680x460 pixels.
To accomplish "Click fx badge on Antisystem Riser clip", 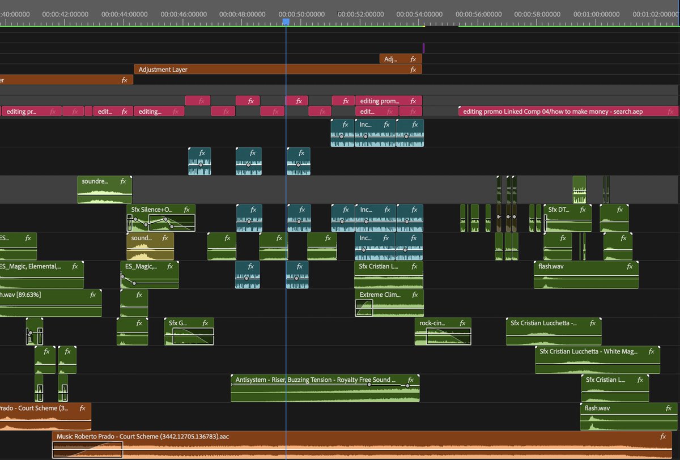I will pyautogui.click(x=411, y=380).
